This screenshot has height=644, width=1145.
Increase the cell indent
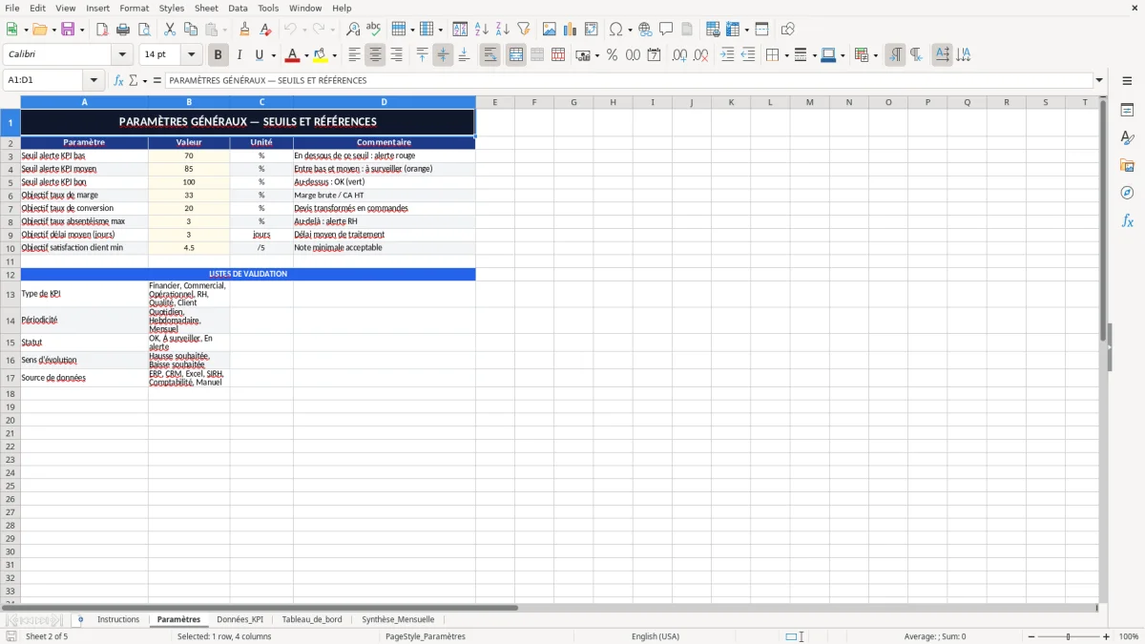click(727, 55)
